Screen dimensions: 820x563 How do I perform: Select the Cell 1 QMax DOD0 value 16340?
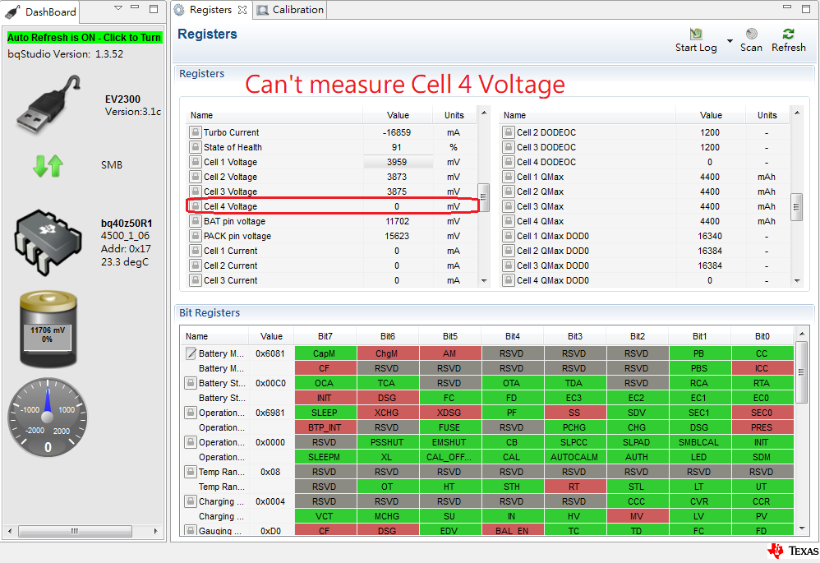(x=710, y=236)
